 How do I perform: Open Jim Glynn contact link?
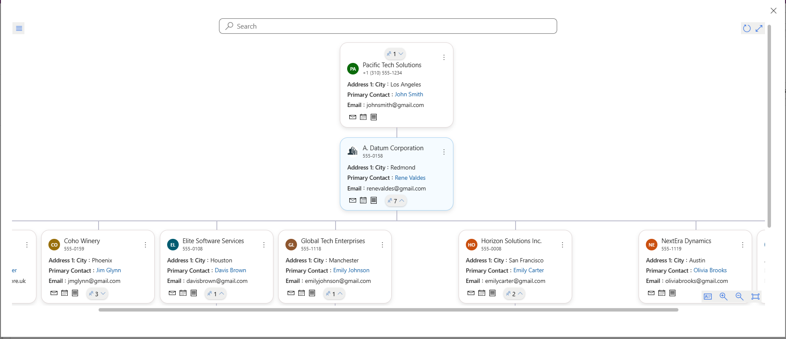click(x=108, y=271)
